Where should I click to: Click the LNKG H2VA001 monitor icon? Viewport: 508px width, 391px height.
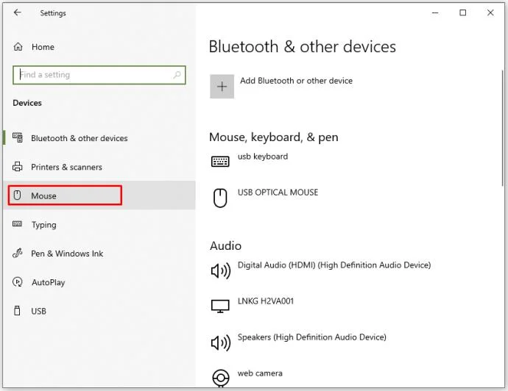coord(220,306)
